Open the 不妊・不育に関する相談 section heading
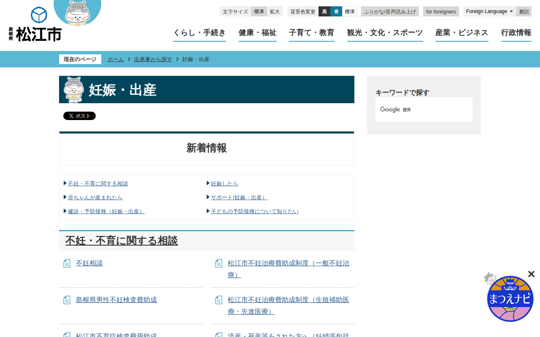540x337 pixels. (x=121, y=241)
